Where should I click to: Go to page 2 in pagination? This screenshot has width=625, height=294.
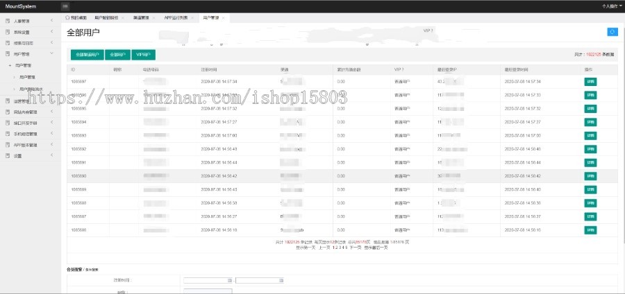tap(337, 248)
